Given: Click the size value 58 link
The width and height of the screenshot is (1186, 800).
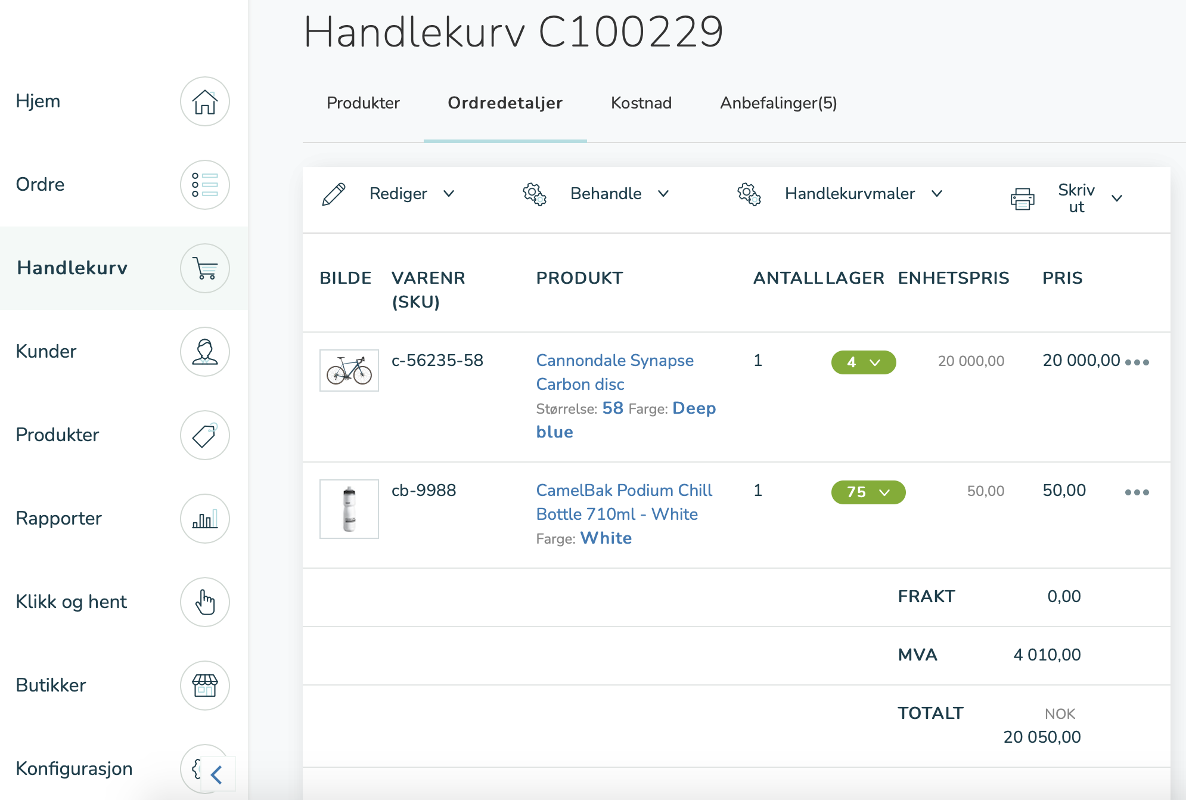Looking at the screenshot, I should (613, 408).
